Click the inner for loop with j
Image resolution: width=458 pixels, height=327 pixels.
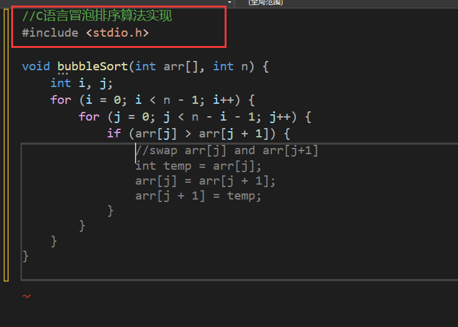(x=89, y=117)
